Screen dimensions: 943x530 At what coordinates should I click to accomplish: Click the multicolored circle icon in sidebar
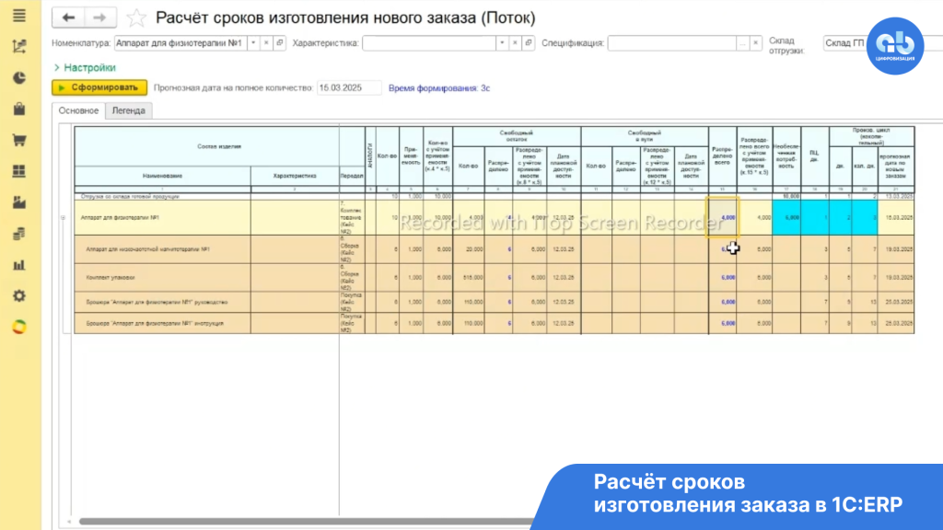pyautogui.click(x=19, y=327)
